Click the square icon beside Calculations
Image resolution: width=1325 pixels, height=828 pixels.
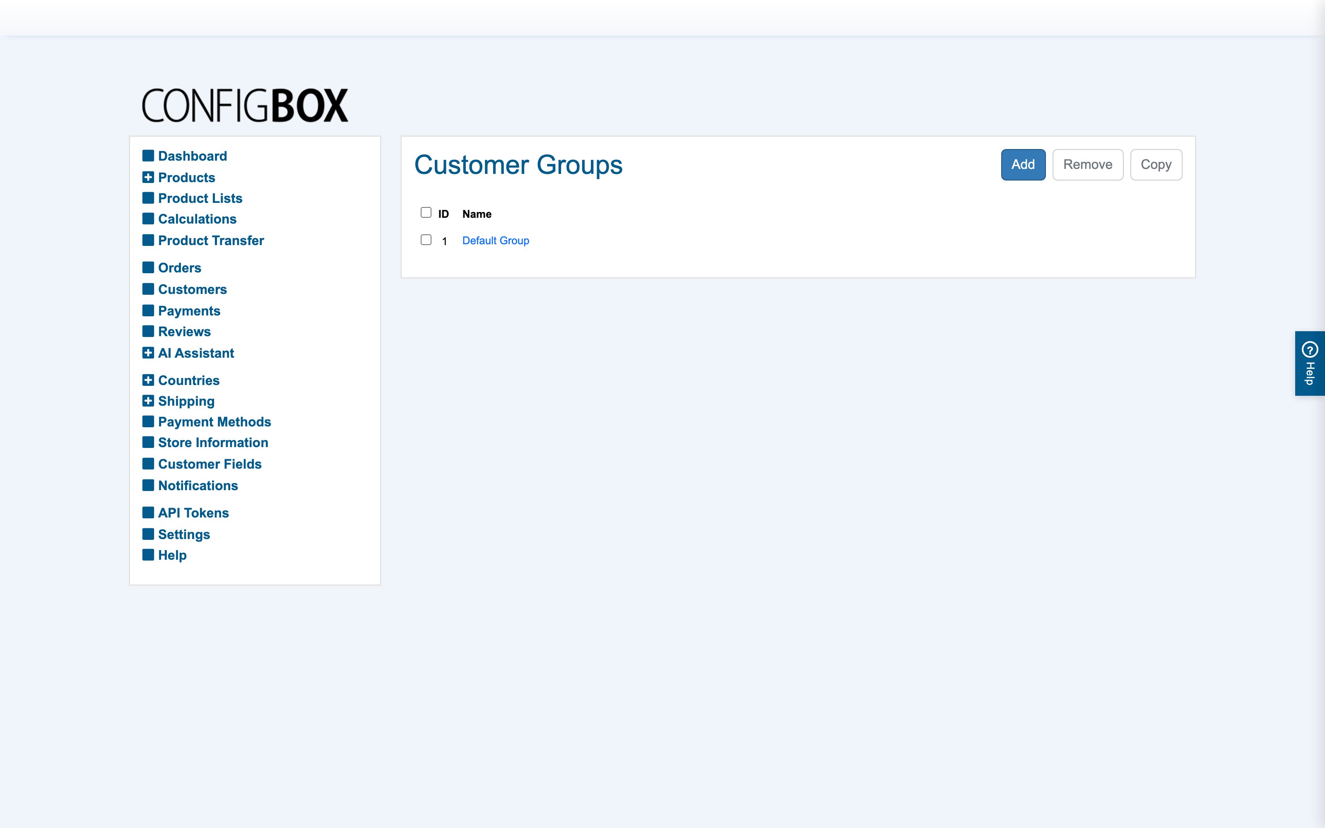pyautogui.click(x=148, y=219)
